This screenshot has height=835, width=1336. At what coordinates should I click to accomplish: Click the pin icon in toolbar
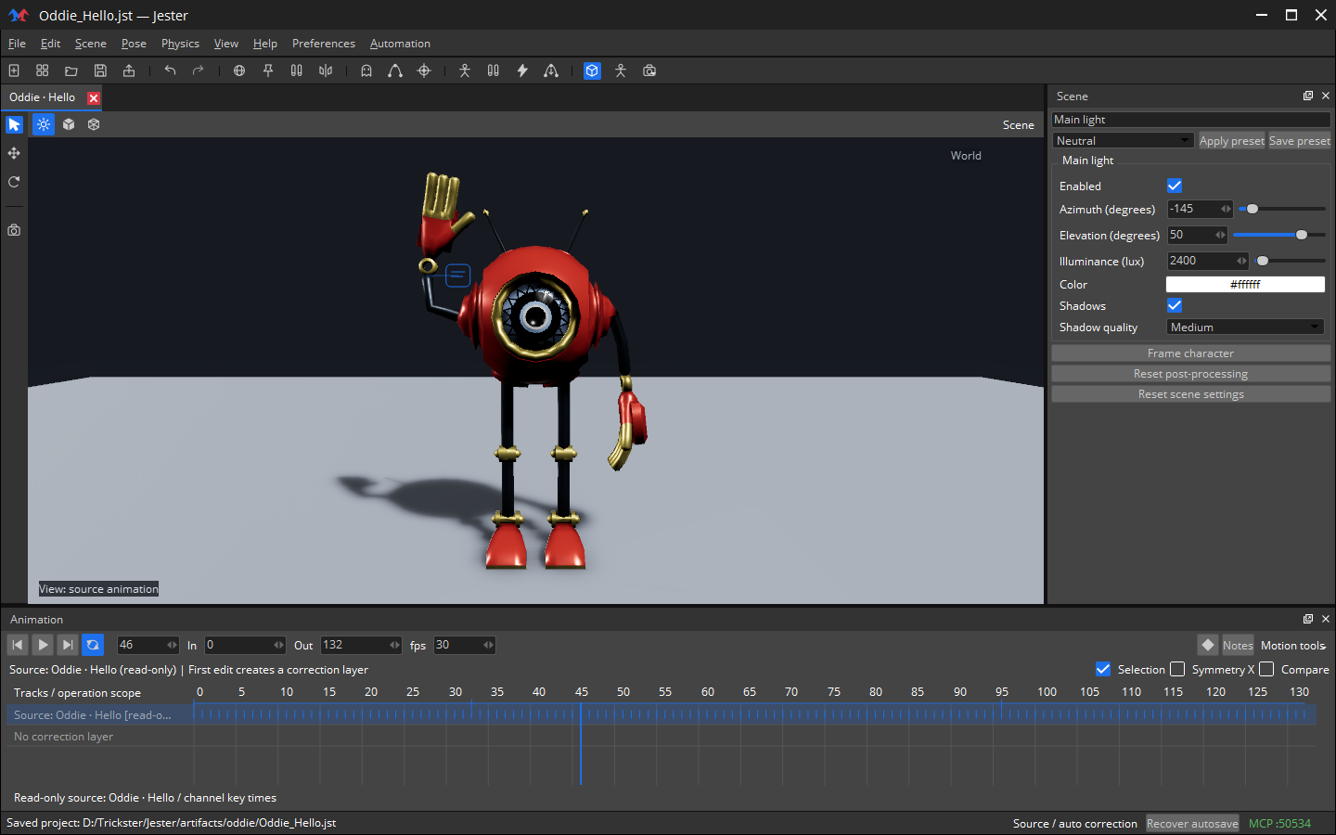[x=268, y=71]
